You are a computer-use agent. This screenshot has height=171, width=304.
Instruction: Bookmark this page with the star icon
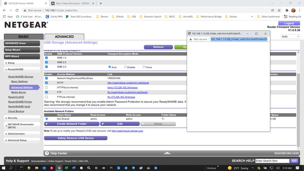click(279, 10)
